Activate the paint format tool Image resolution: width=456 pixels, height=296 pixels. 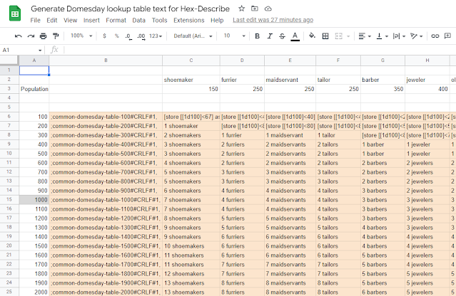(x=56, y=36)
